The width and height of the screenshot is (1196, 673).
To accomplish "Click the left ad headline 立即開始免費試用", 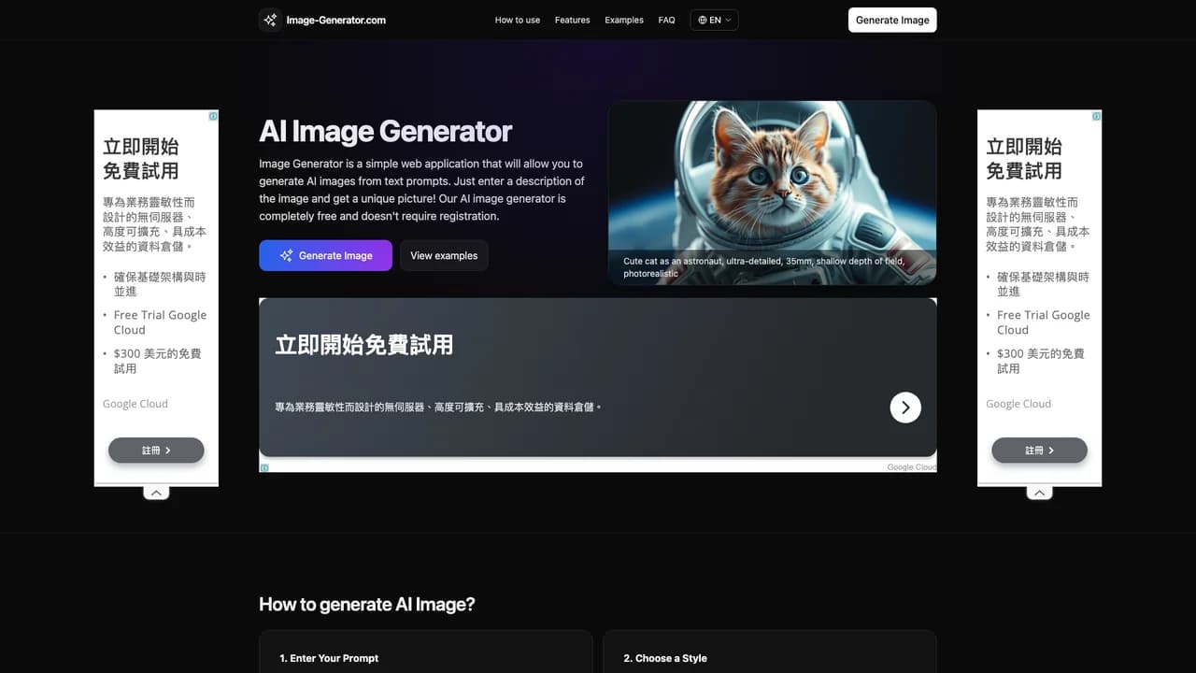I will pyautogui.click(x=141, y=158).
